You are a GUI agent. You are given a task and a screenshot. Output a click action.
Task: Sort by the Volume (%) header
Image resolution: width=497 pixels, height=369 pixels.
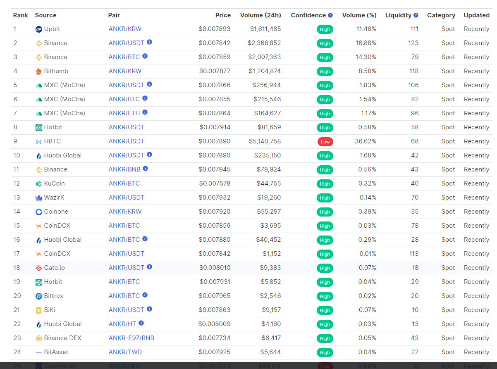[x=359, y=15]
